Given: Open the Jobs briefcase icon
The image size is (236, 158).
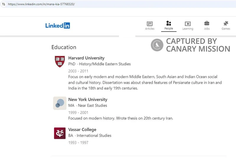Looking at the screenshot, I should [x=207, y=24].
